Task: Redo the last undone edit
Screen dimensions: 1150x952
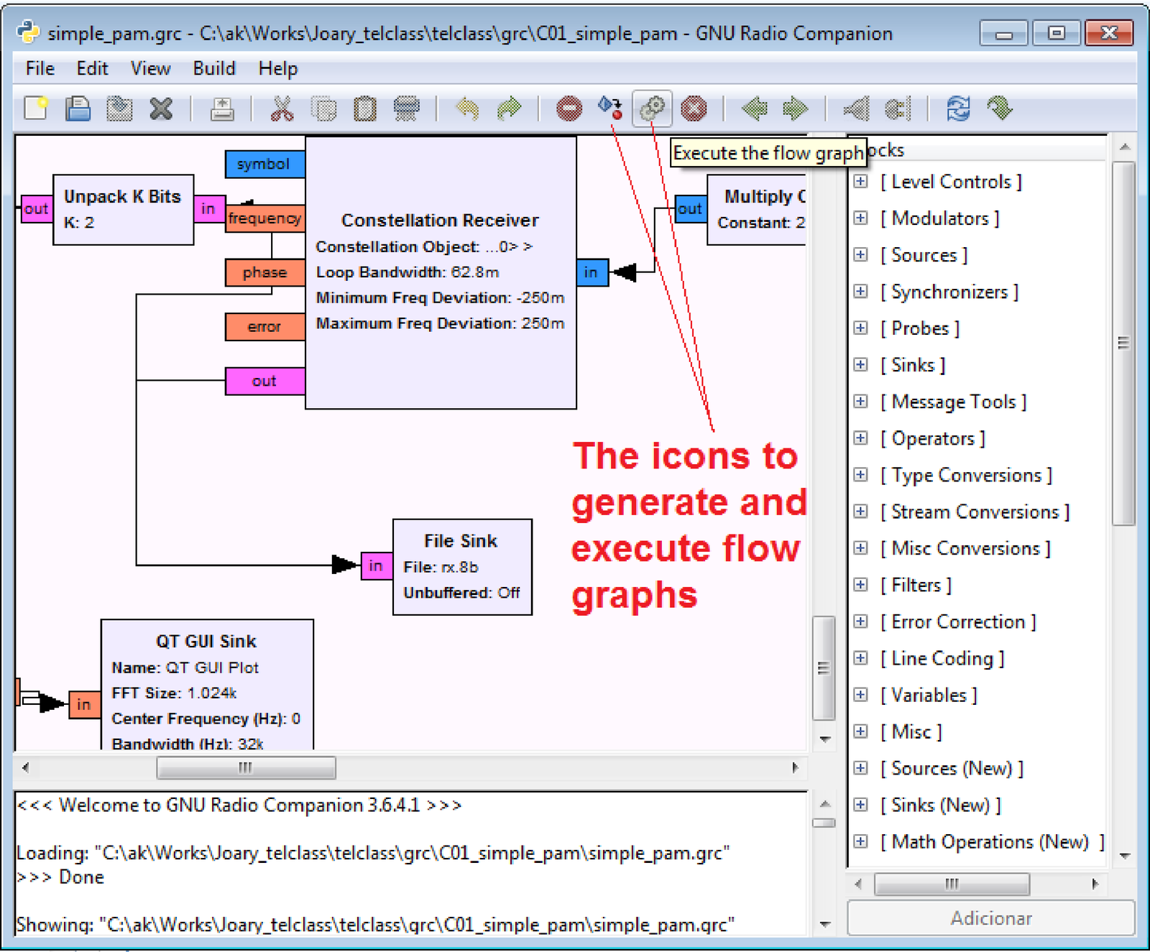Action: pos(509,109)
